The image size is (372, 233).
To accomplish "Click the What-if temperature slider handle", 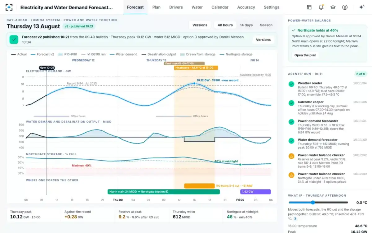I will tap(313, 203).
